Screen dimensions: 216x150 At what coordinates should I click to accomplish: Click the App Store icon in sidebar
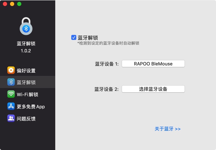pyautogui.click(x=11, y=106)
